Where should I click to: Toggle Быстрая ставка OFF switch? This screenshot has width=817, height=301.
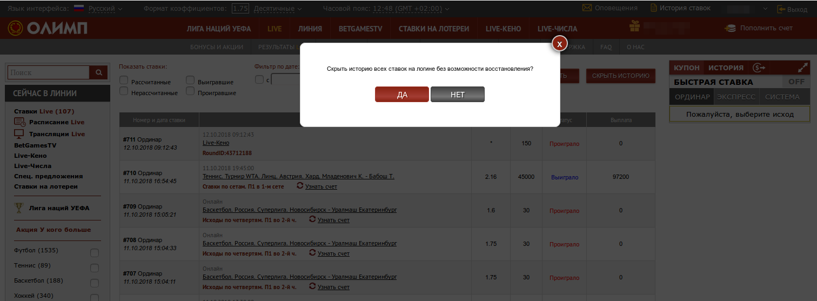796,82
